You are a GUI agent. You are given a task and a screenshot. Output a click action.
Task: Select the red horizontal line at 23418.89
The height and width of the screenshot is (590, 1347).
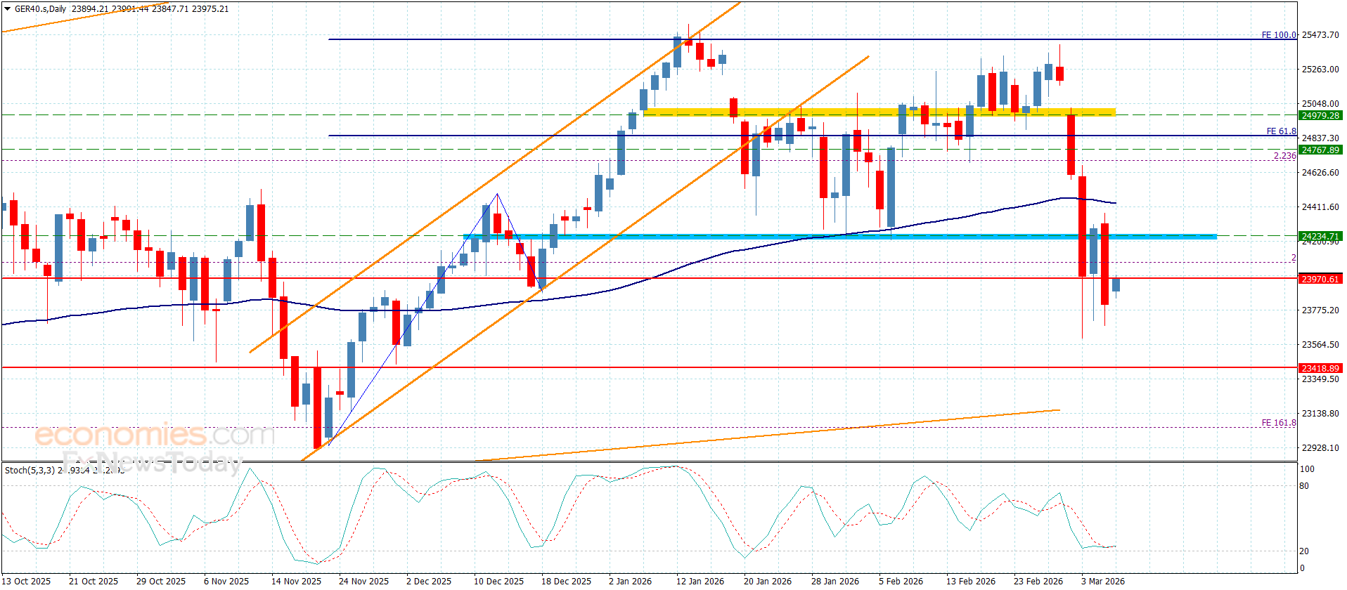click(649, 367)
